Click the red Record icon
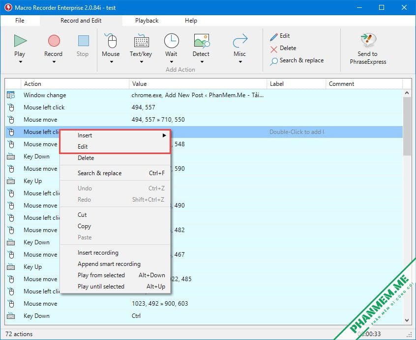 point(54,41)
